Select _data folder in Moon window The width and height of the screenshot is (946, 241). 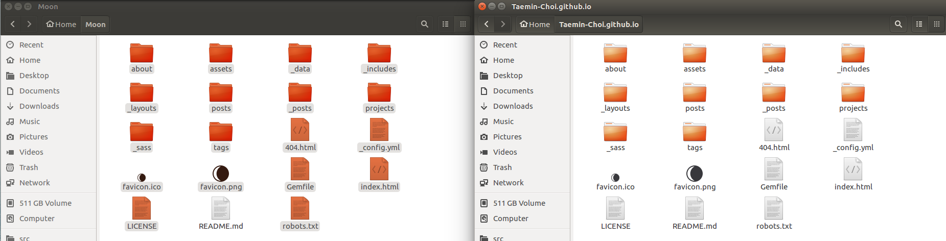300,58
